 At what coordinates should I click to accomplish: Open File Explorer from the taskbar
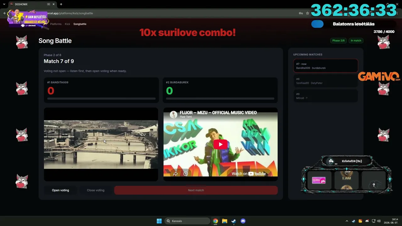[x=225, y=221]
